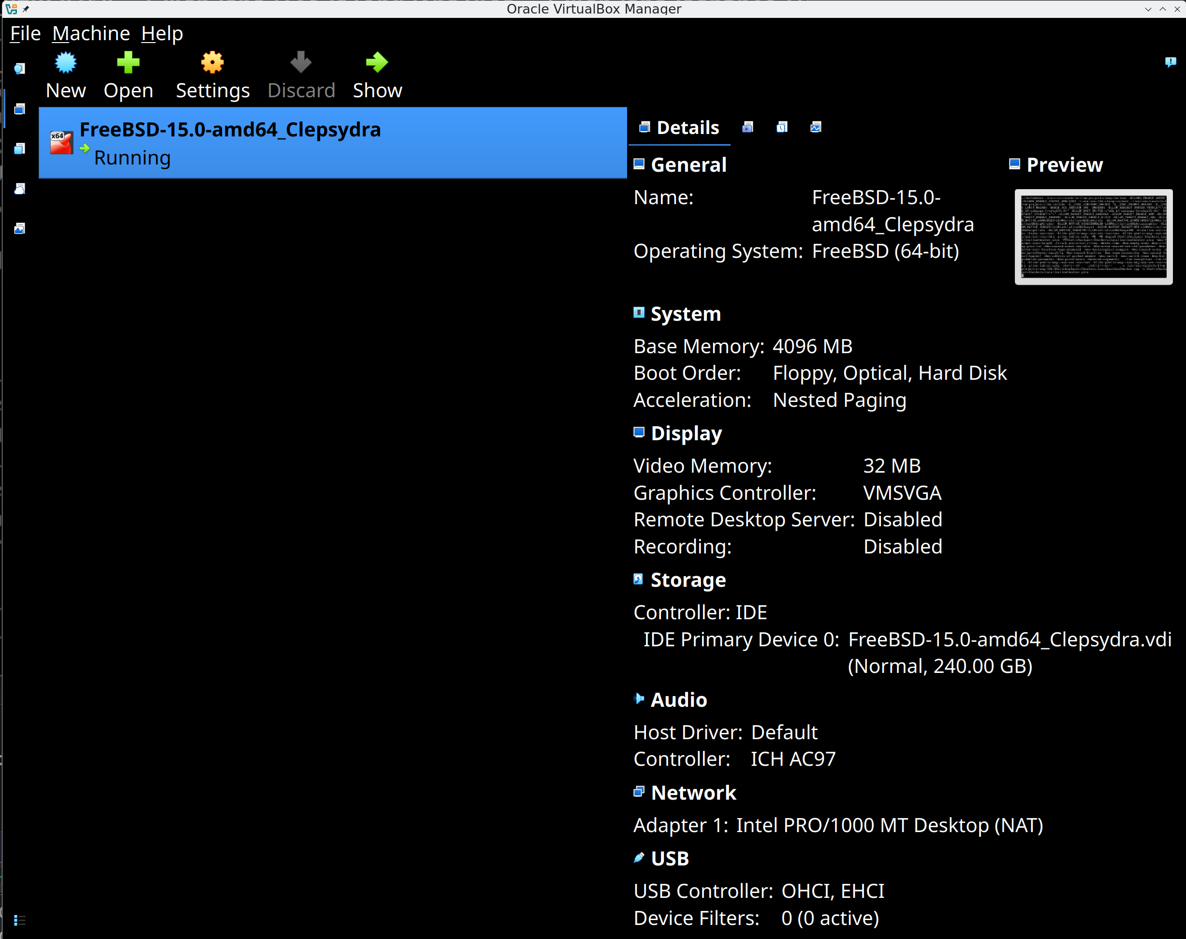Toggle sidebar text with bottom-left list icon
The width and height of the screenshot is (1186, 939).
click(20, 920)
